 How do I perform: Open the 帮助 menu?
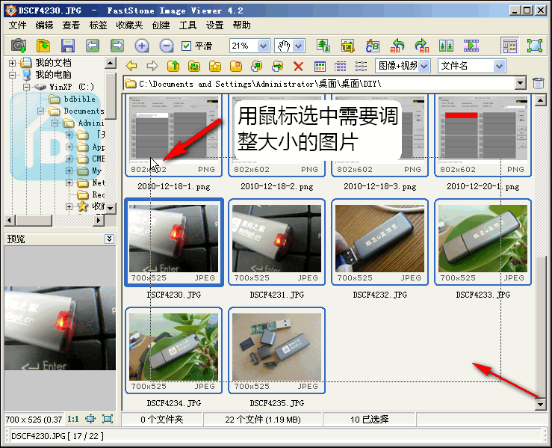pyautogui.click(x=241, y=25)
